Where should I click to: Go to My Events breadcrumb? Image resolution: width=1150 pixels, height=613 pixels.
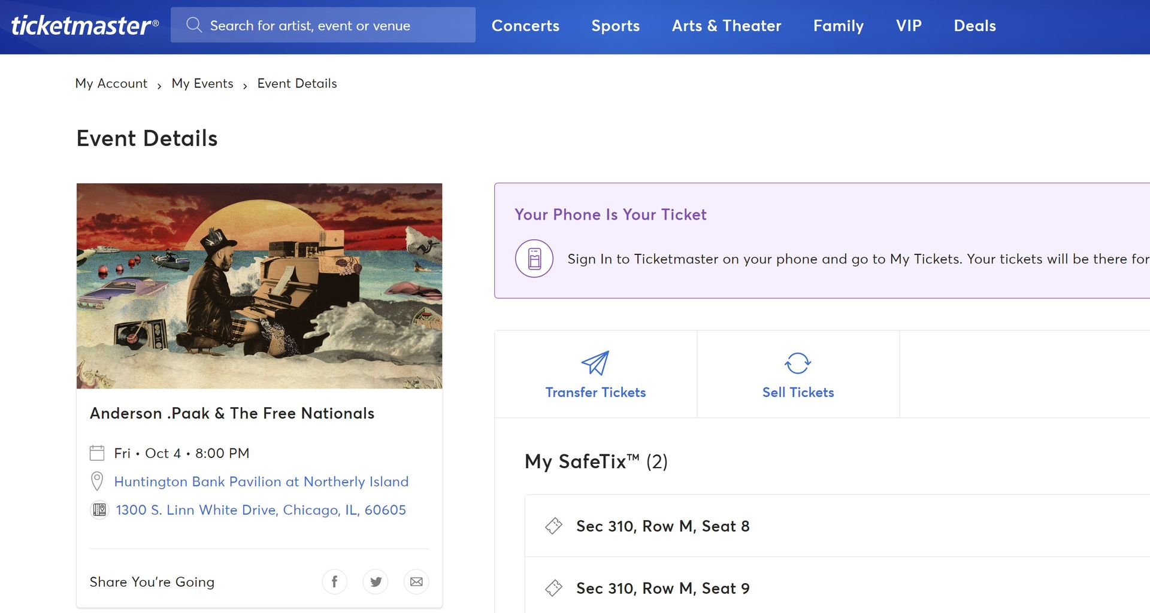pos(202,83)
